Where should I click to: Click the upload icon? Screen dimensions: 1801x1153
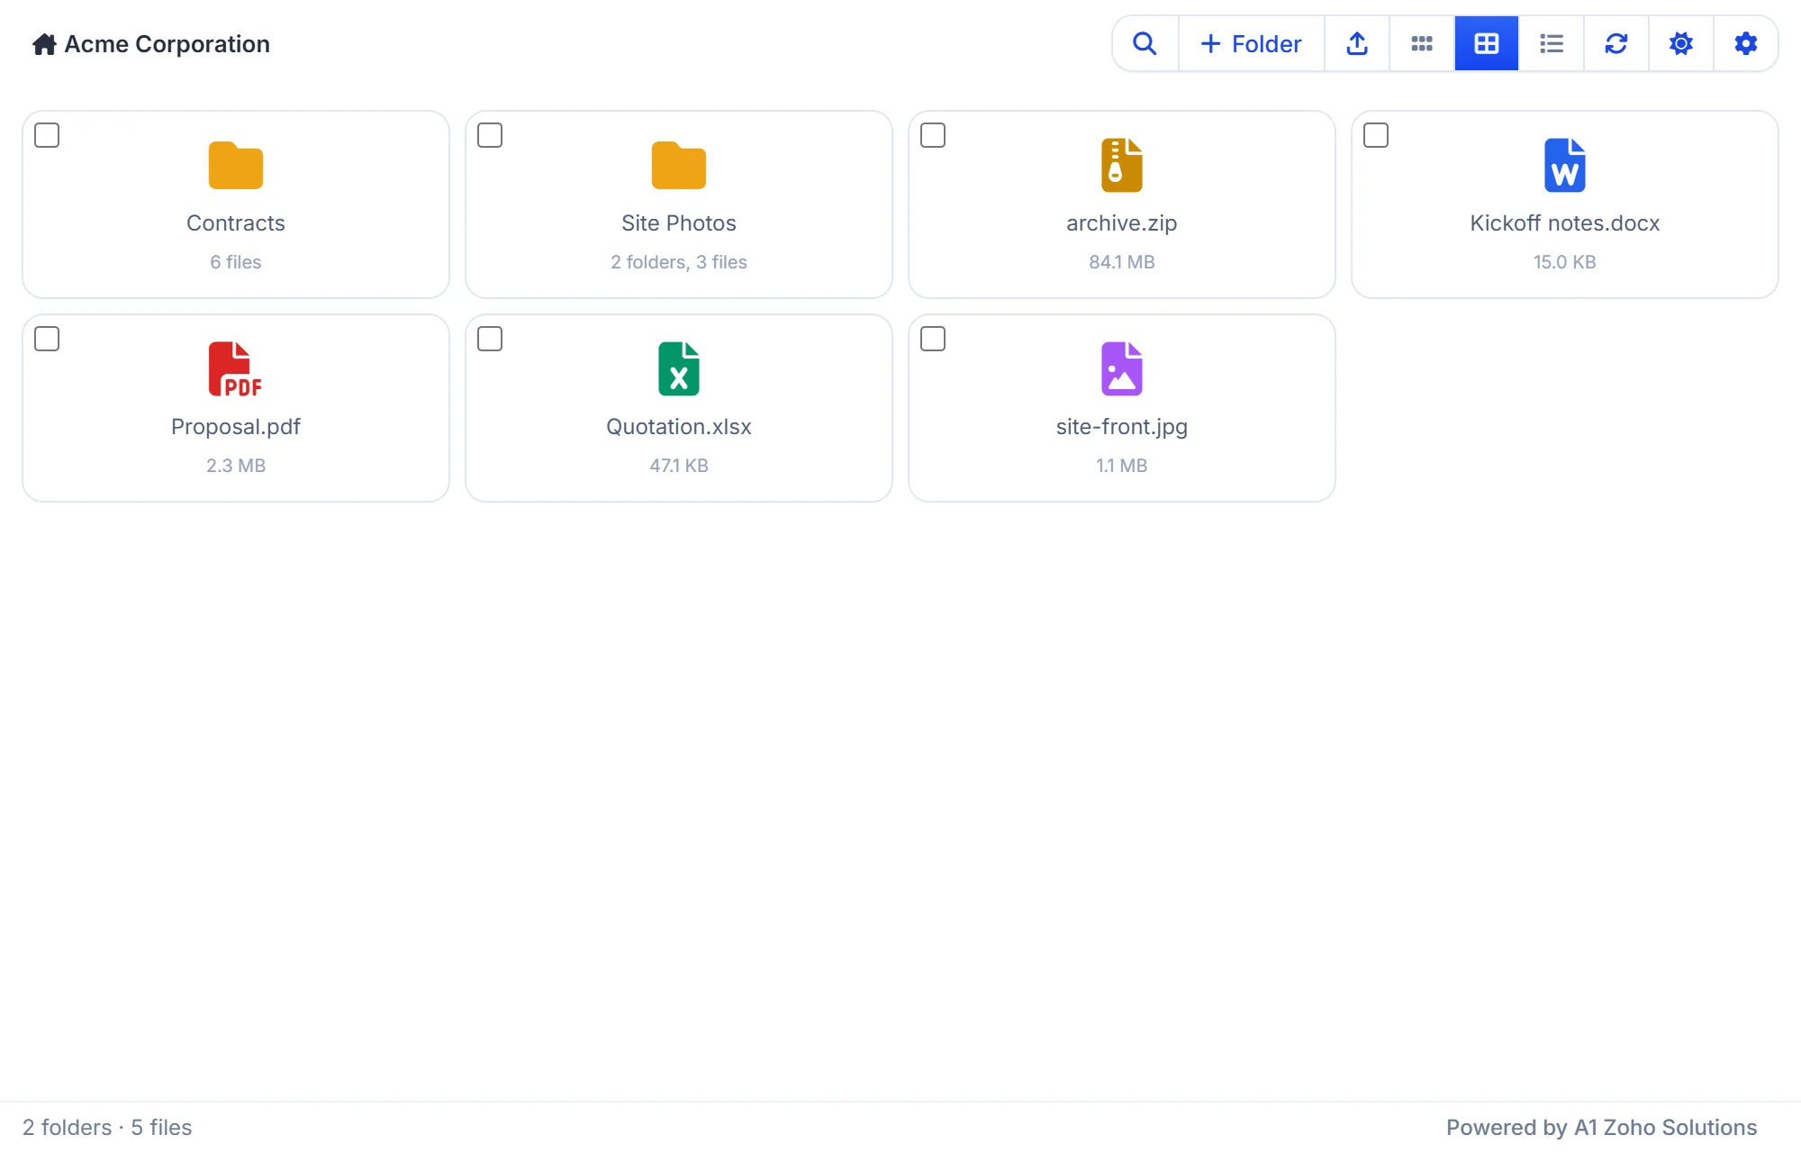1357,43
